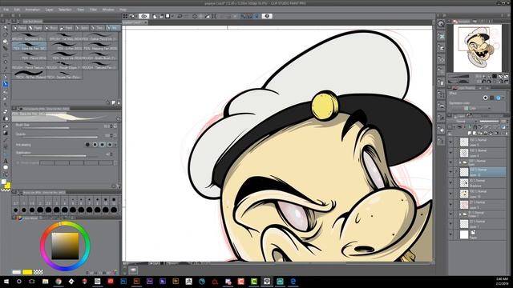Toggle visibility of Layer 3

(x=450, y=204)
